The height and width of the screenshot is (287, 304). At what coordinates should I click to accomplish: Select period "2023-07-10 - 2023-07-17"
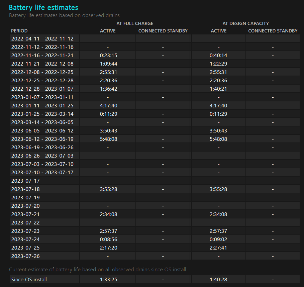pos(42,172)
